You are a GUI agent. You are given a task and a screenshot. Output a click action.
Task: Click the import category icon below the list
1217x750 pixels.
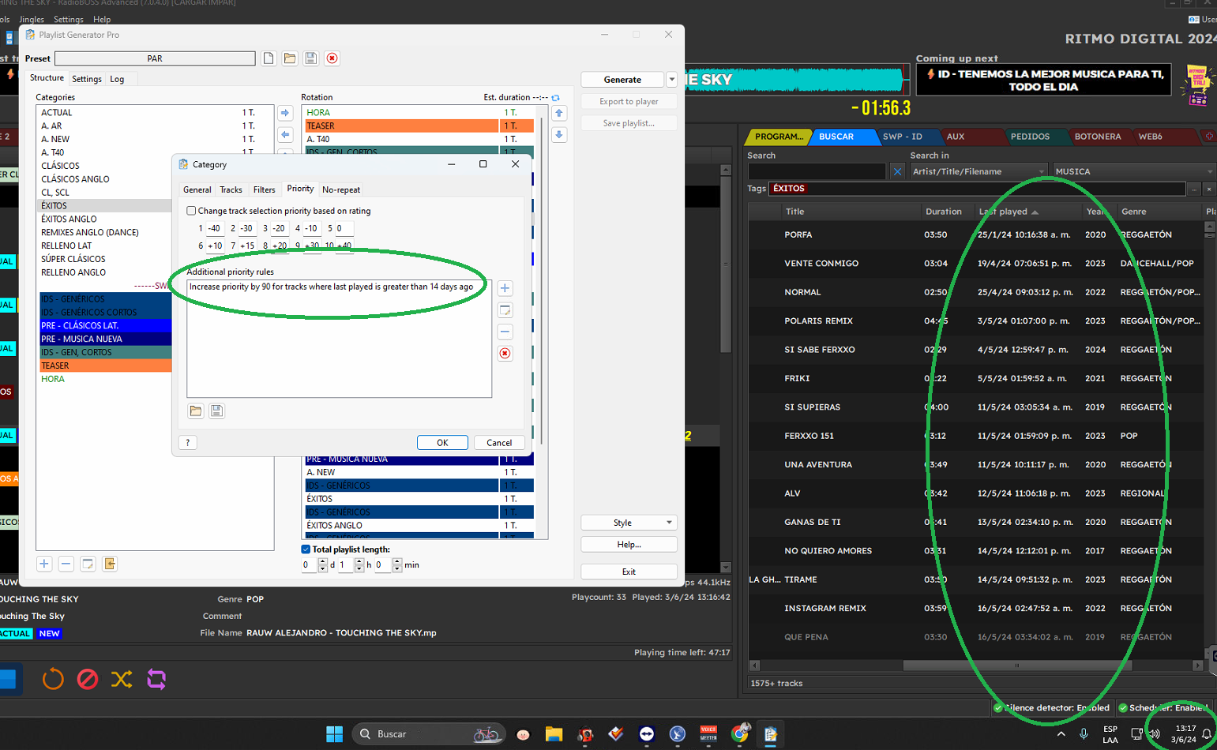[110, 564]
